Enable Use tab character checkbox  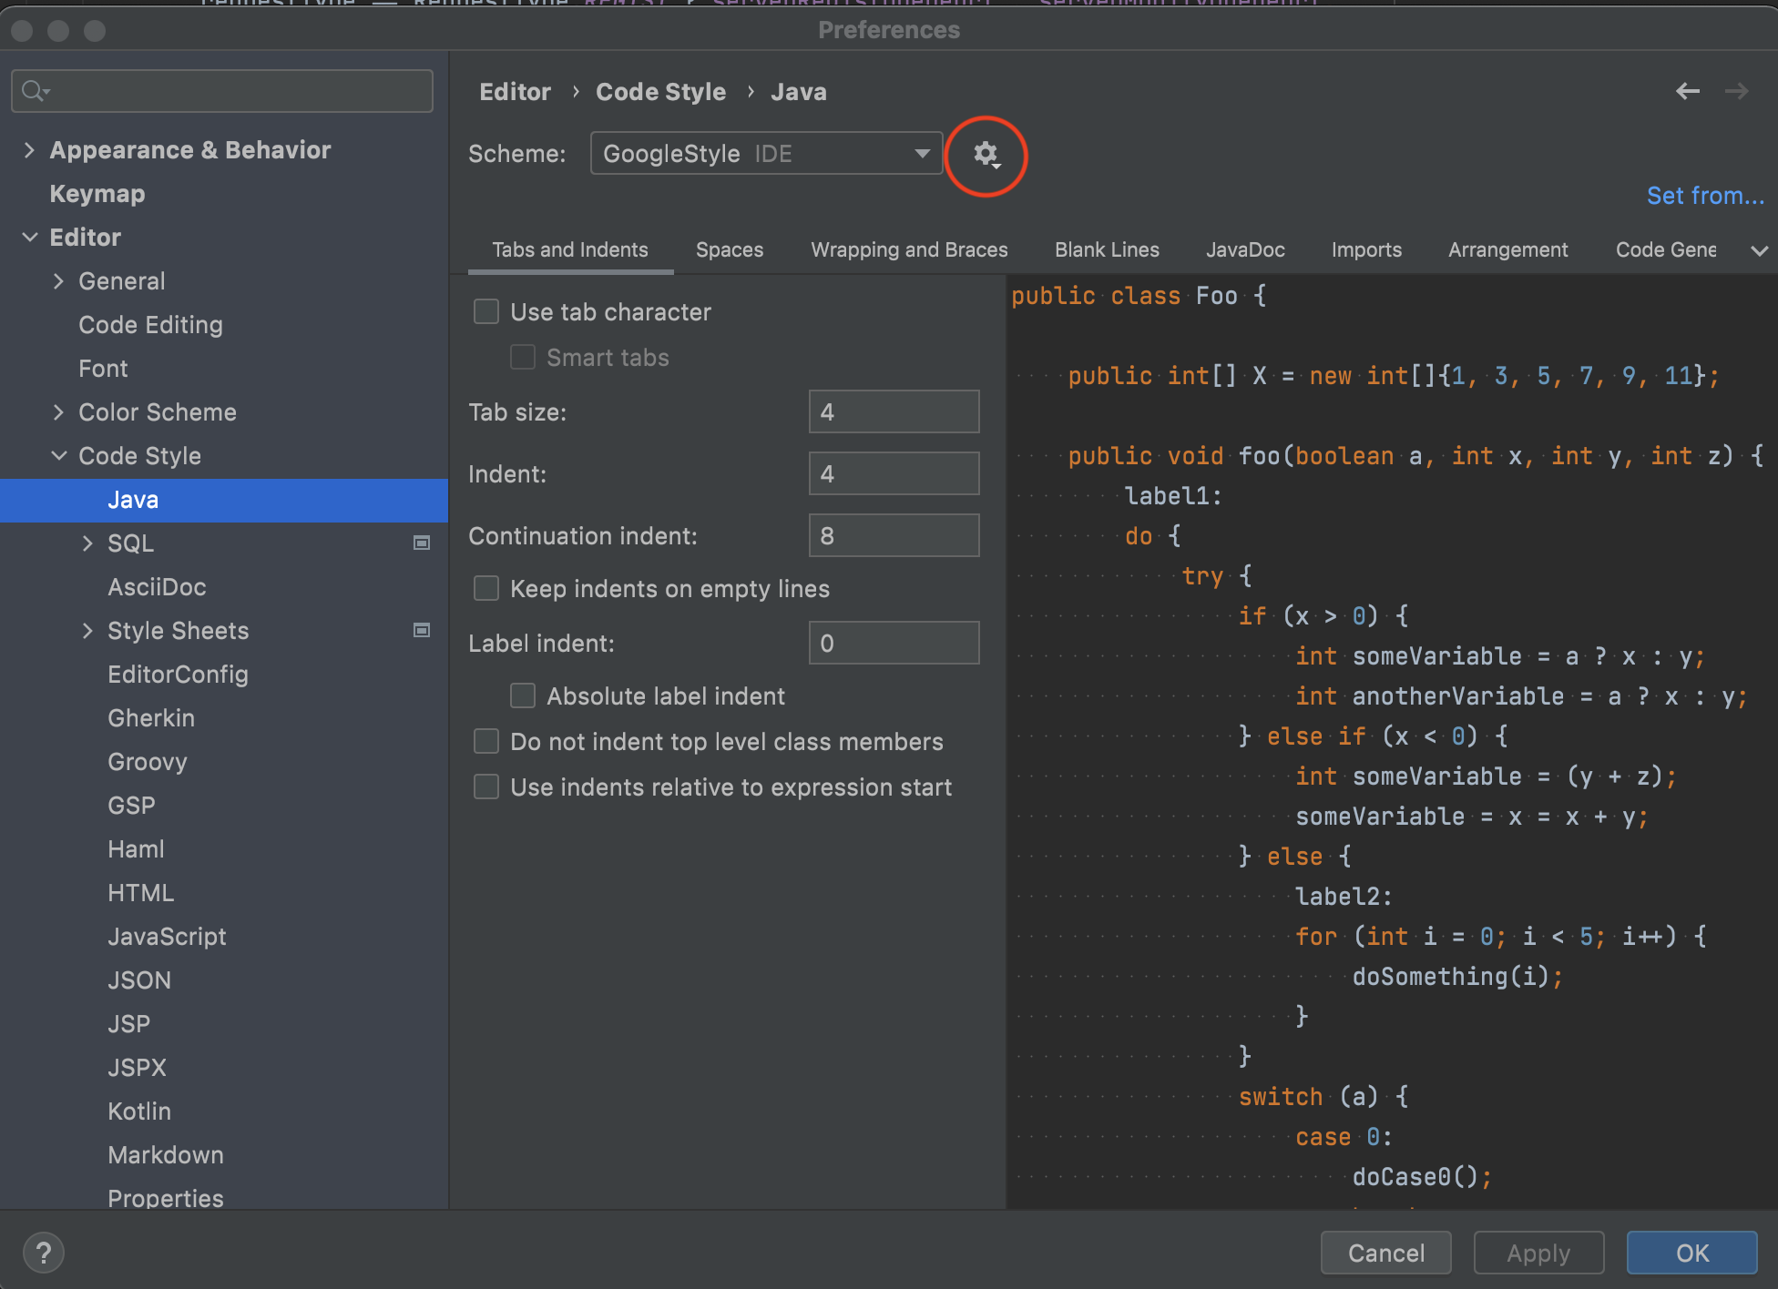(x=486, y=312)
